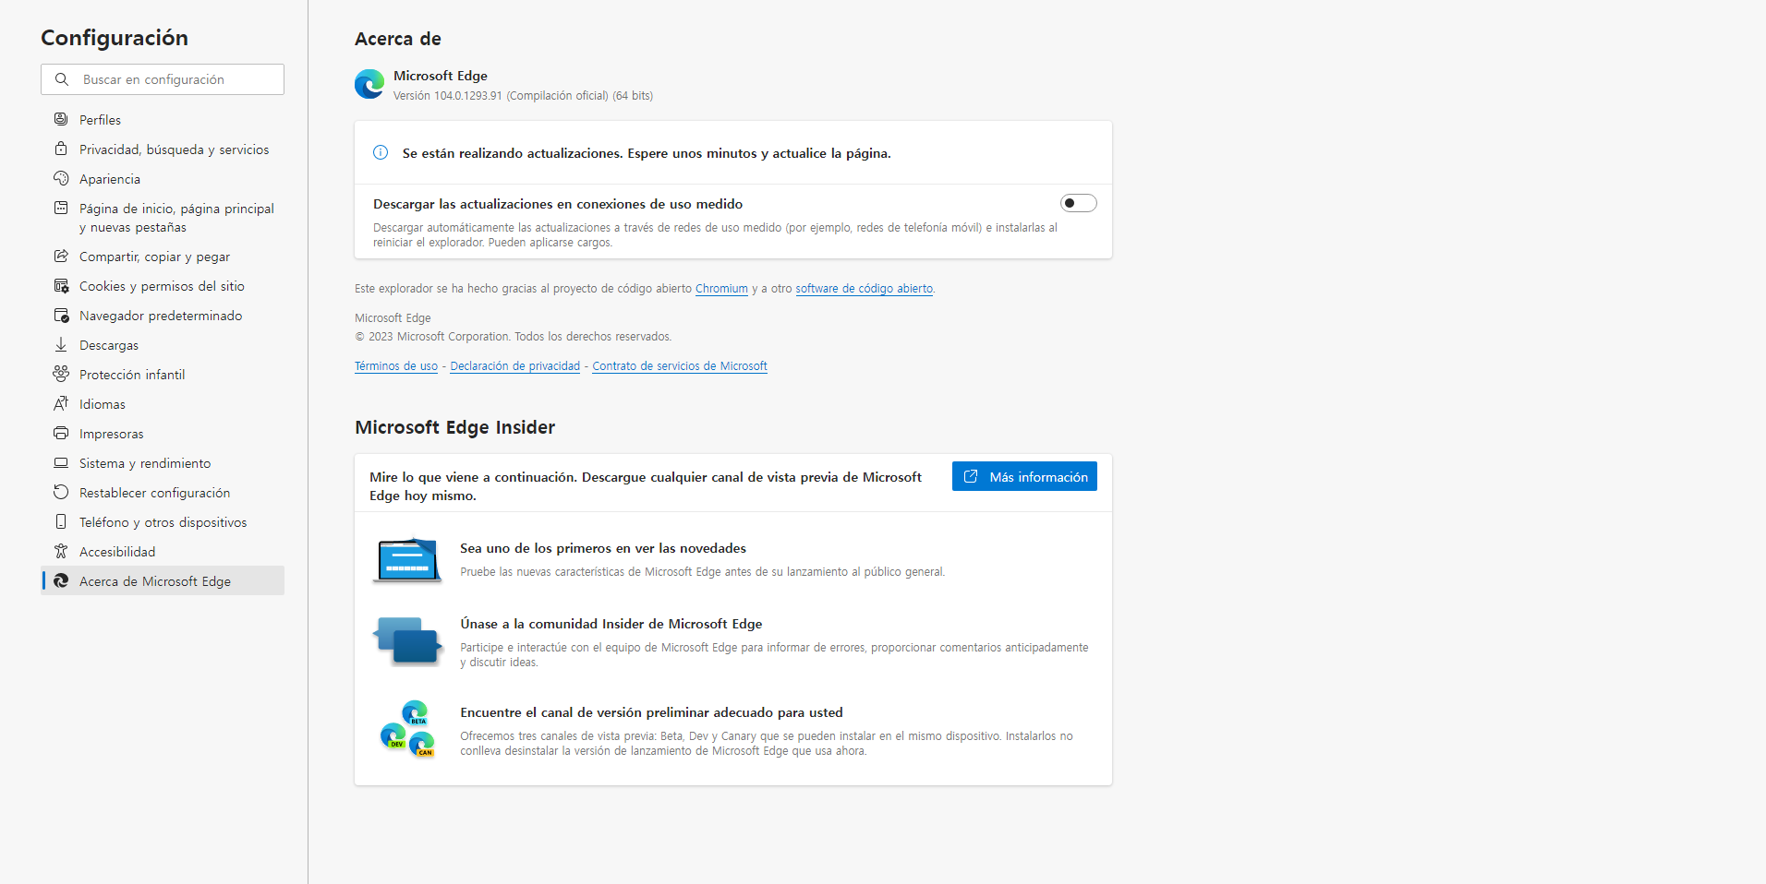Click the Accesibilidad icon
The image size is (1766, 884).
(x=61, y=551)
